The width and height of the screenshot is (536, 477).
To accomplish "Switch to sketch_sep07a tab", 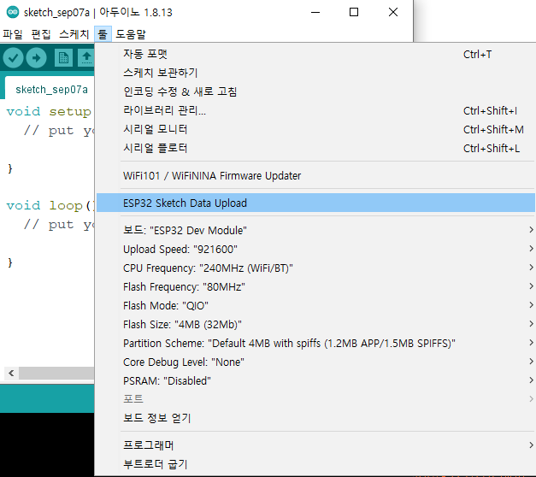I will [51, 90].
